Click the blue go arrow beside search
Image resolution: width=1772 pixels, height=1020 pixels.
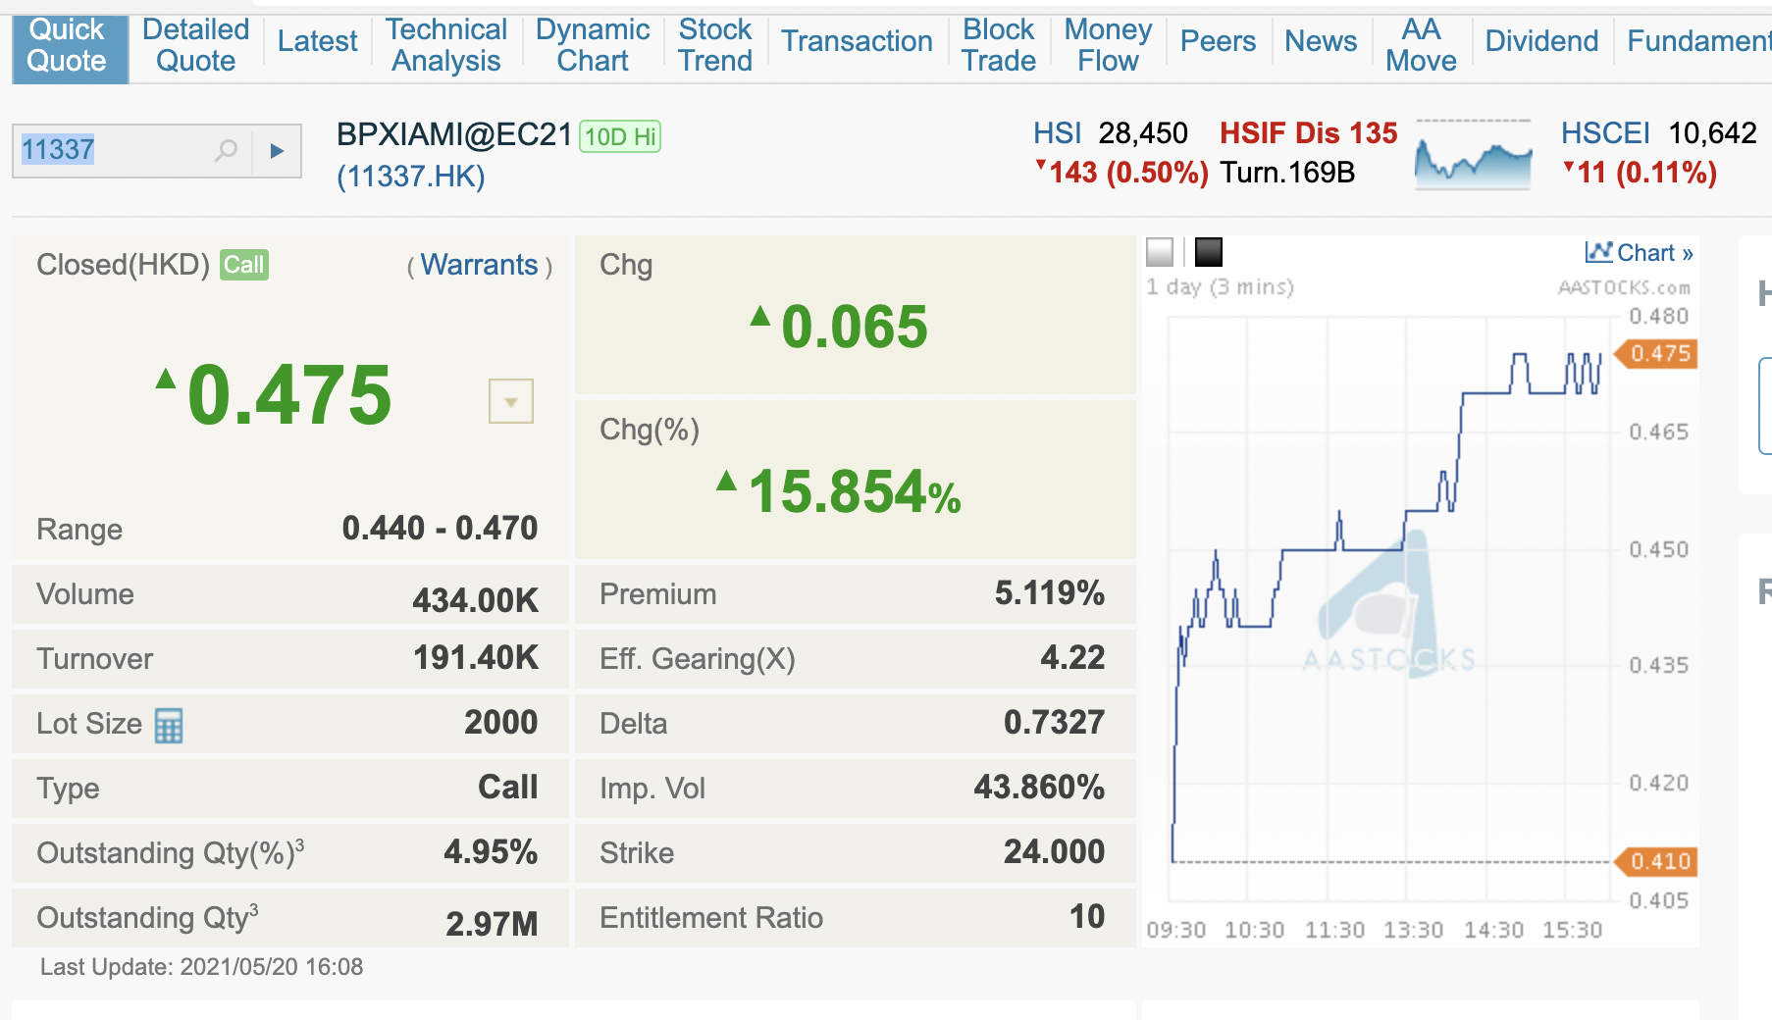(277, 151)
